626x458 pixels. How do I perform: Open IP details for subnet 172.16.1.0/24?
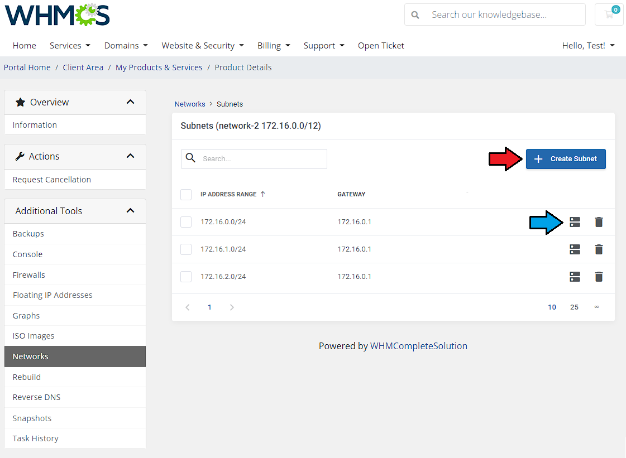click(575, 249)
